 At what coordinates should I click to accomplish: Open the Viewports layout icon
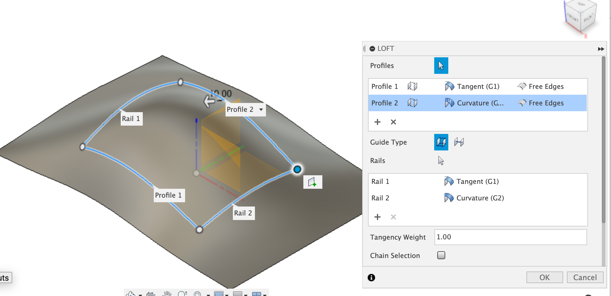(x=257, y=294)
